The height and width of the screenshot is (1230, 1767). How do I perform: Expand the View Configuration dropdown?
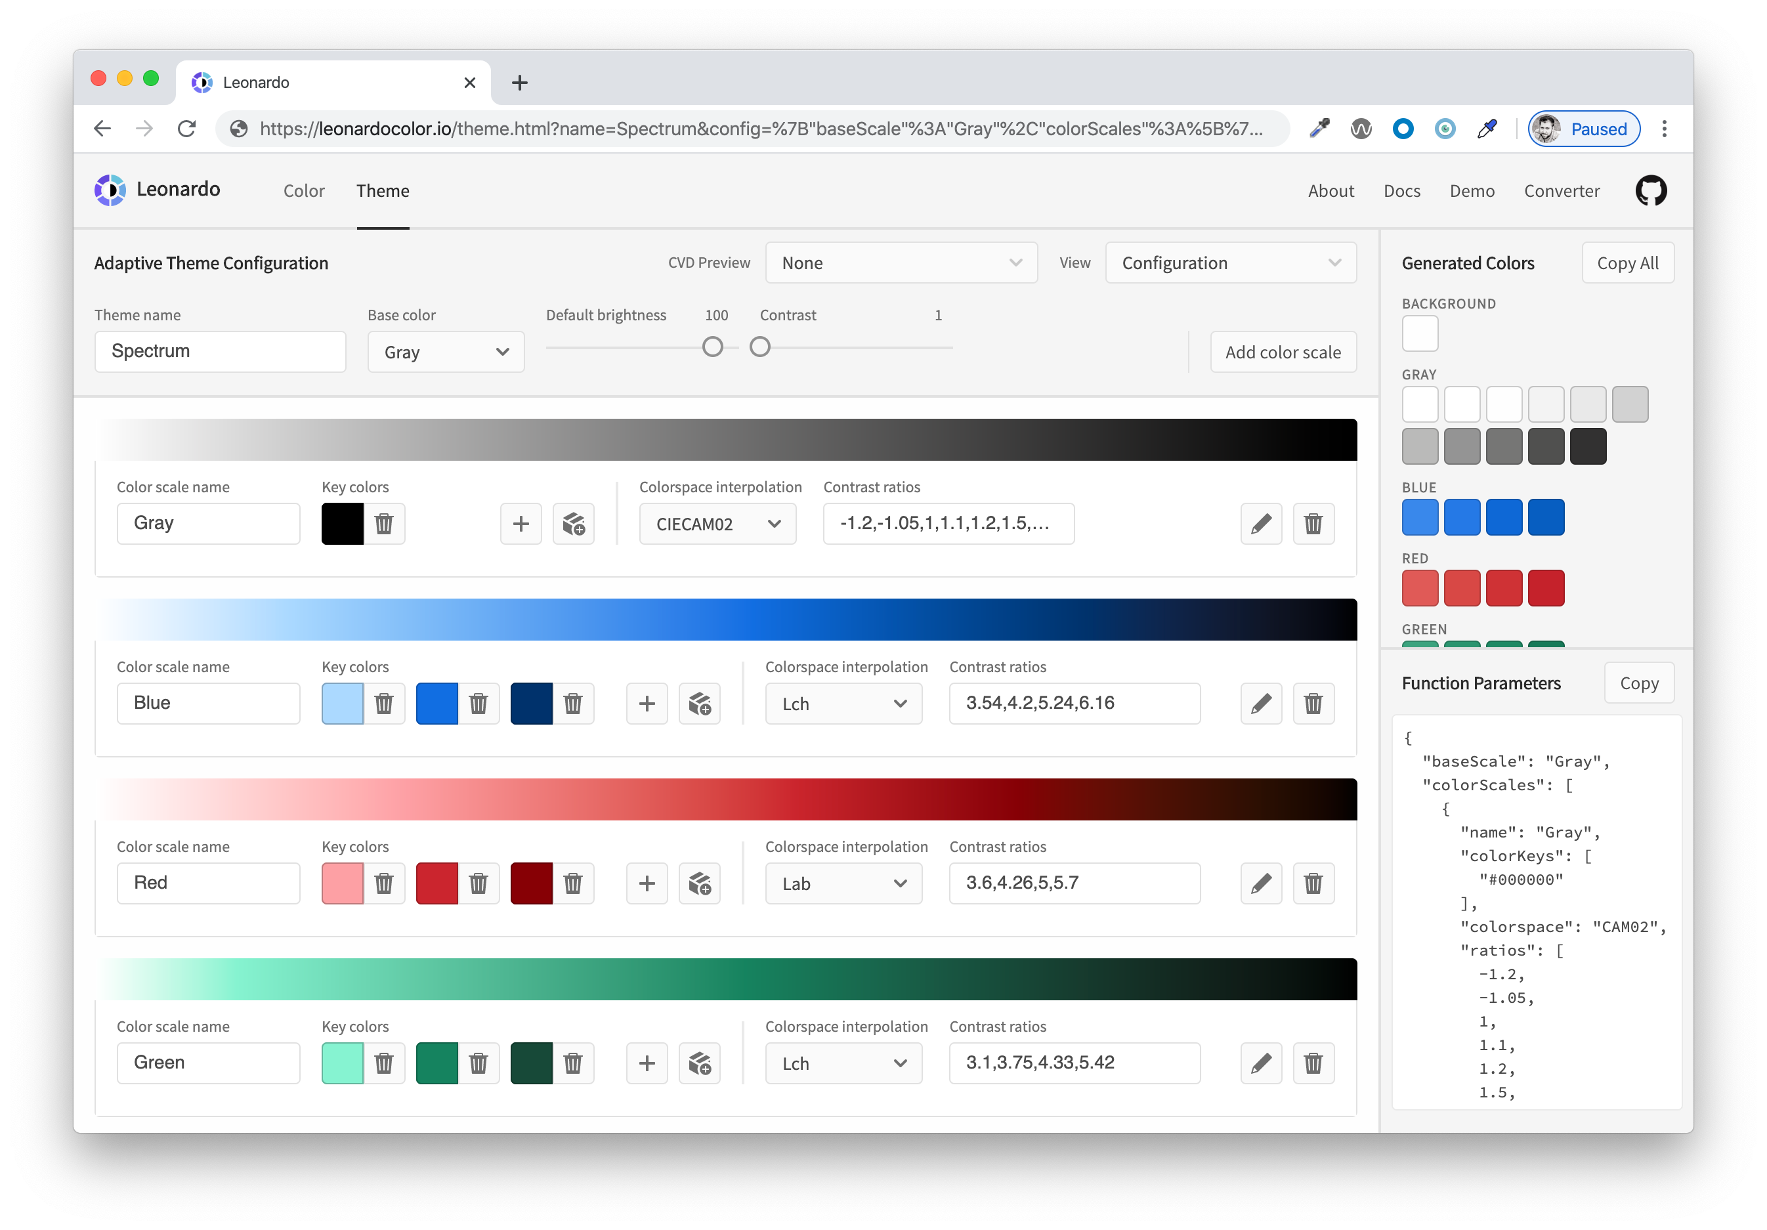1230,263
